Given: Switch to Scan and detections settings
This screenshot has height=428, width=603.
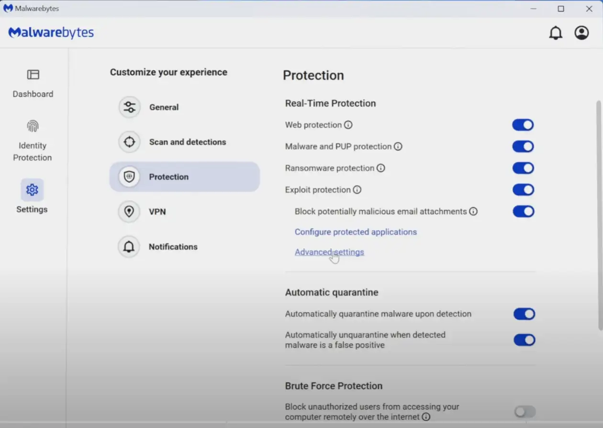Looking at the screenshot, I should click(x=187, y=142).
